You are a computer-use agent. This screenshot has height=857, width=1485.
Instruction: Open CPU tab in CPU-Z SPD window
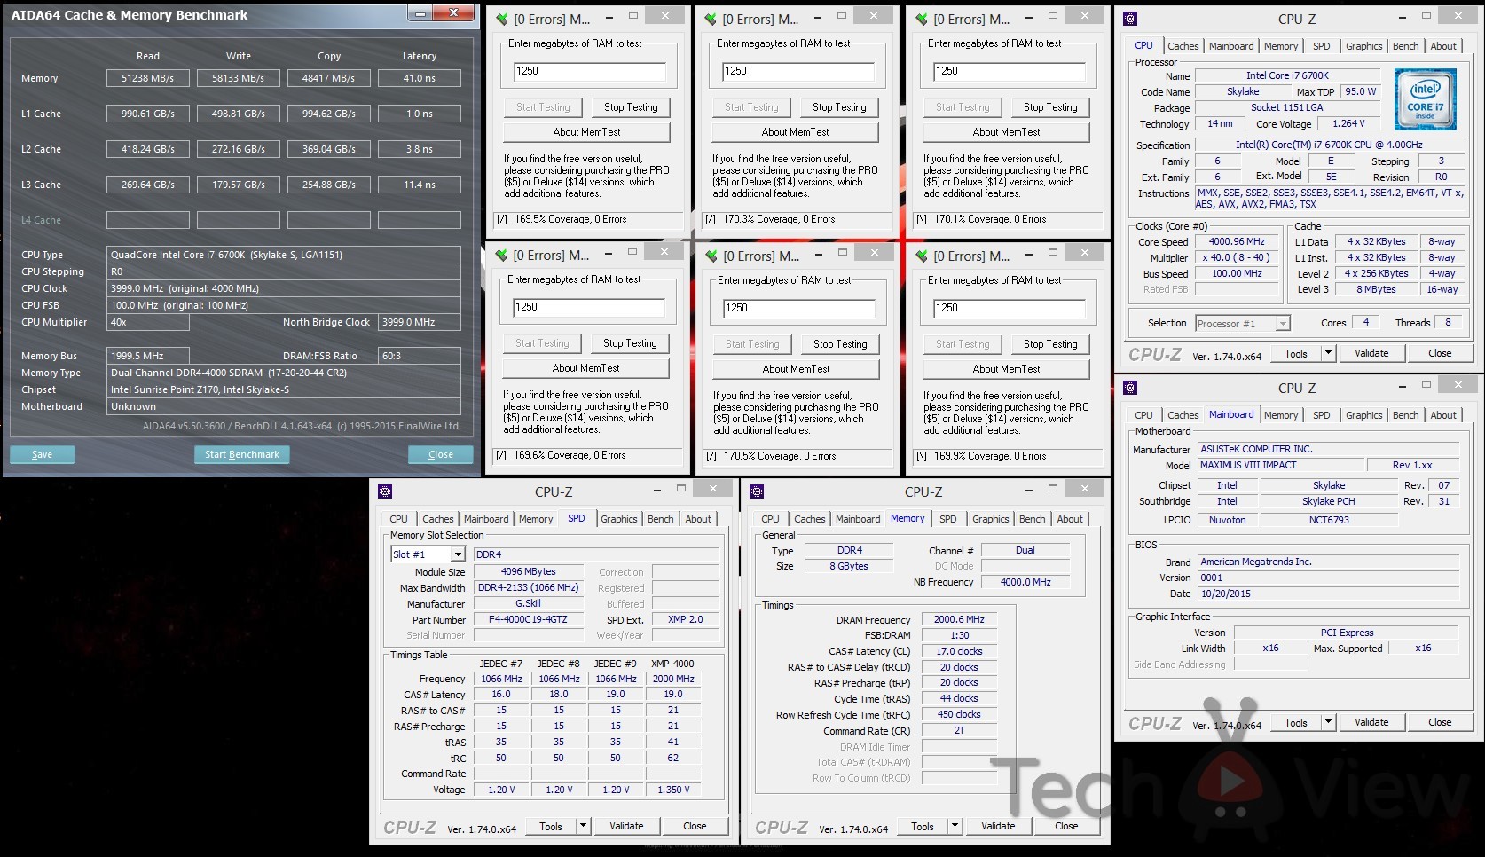(398, 519)
